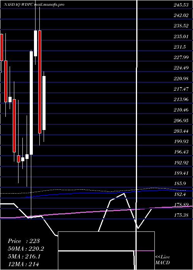Click the 199.93 price axis label

(181, 142)
